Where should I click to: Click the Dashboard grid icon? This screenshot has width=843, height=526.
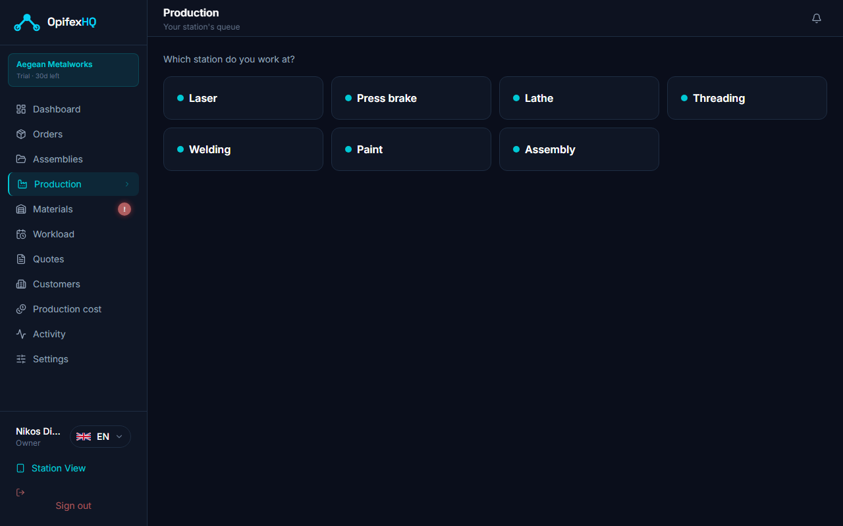pyautogui.click(x=21, y=109)
